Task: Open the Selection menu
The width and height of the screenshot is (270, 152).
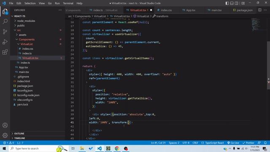Action: tap(30, 3)
